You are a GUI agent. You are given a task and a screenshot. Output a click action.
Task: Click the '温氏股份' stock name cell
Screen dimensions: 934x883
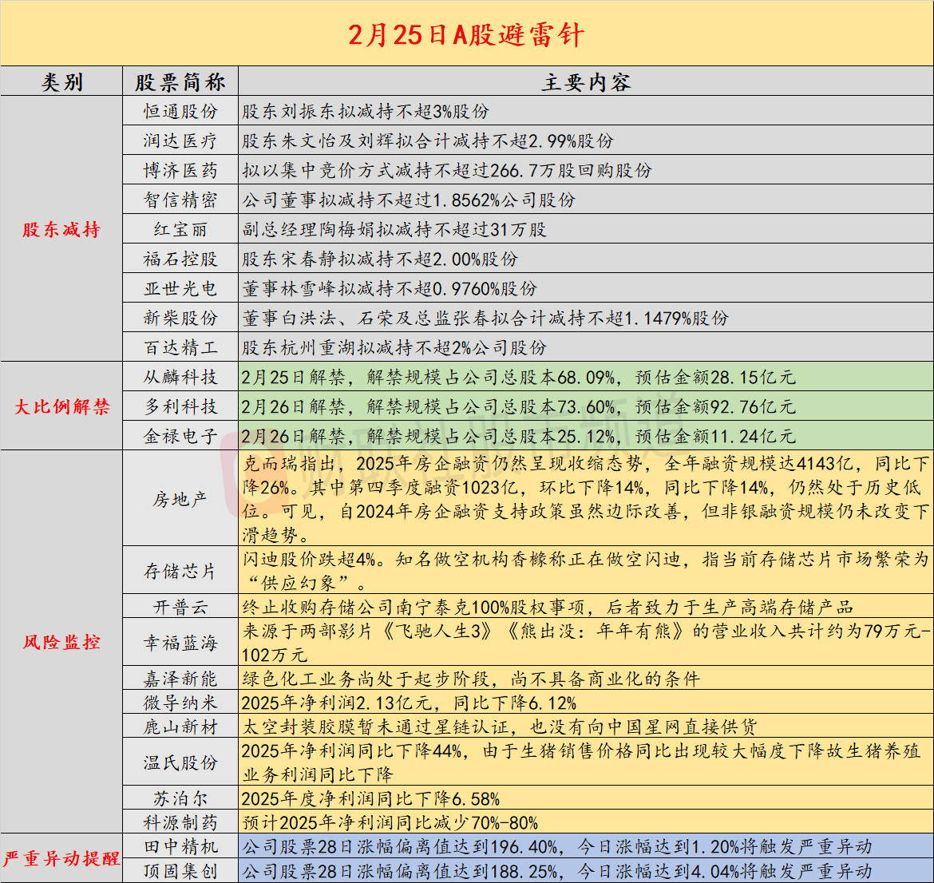(x=180, y=762)
